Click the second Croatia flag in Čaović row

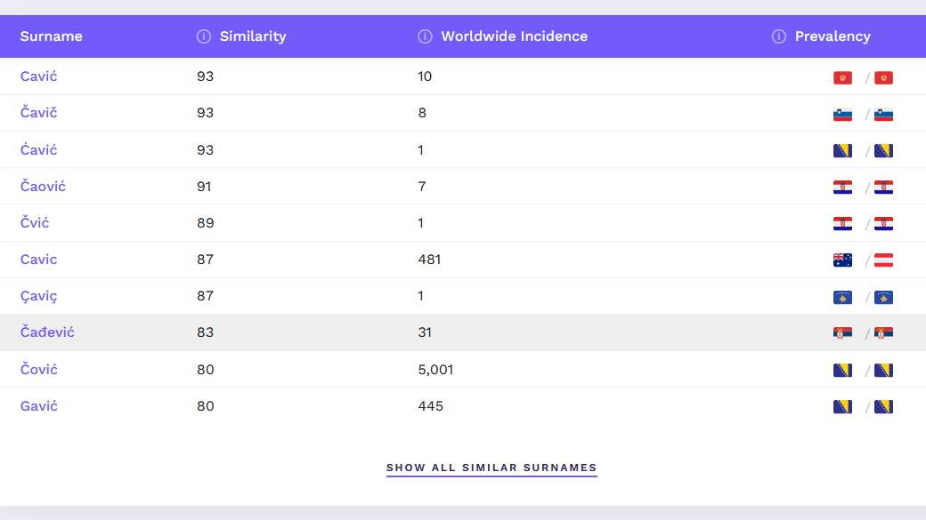[884, 188]
